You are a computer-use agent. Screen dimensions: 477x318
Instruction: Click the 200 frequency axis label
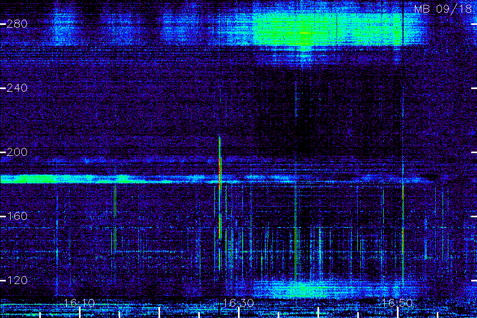[17, 152]
